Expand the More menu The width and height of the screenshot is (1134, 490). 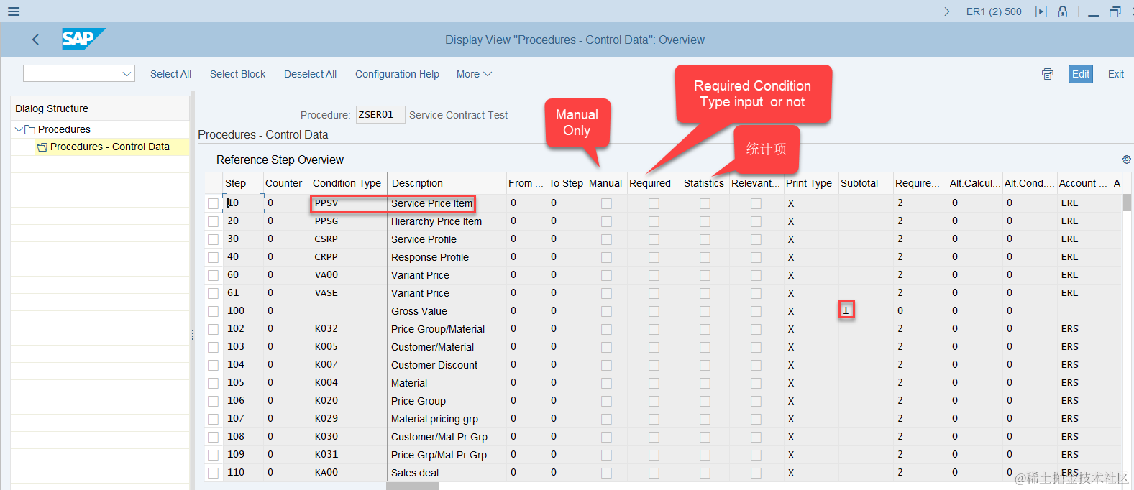point(474,74)
